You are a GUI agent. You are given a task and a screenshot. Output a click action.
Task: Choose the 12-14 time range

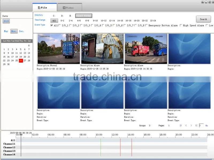pos(112,21)
